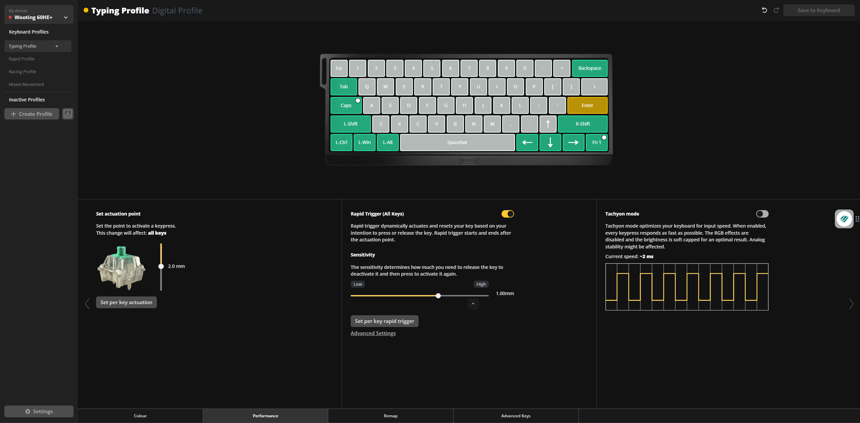
Task: Open Advanced Settings link
Action: pyautogui.click(x=373, y=333)
